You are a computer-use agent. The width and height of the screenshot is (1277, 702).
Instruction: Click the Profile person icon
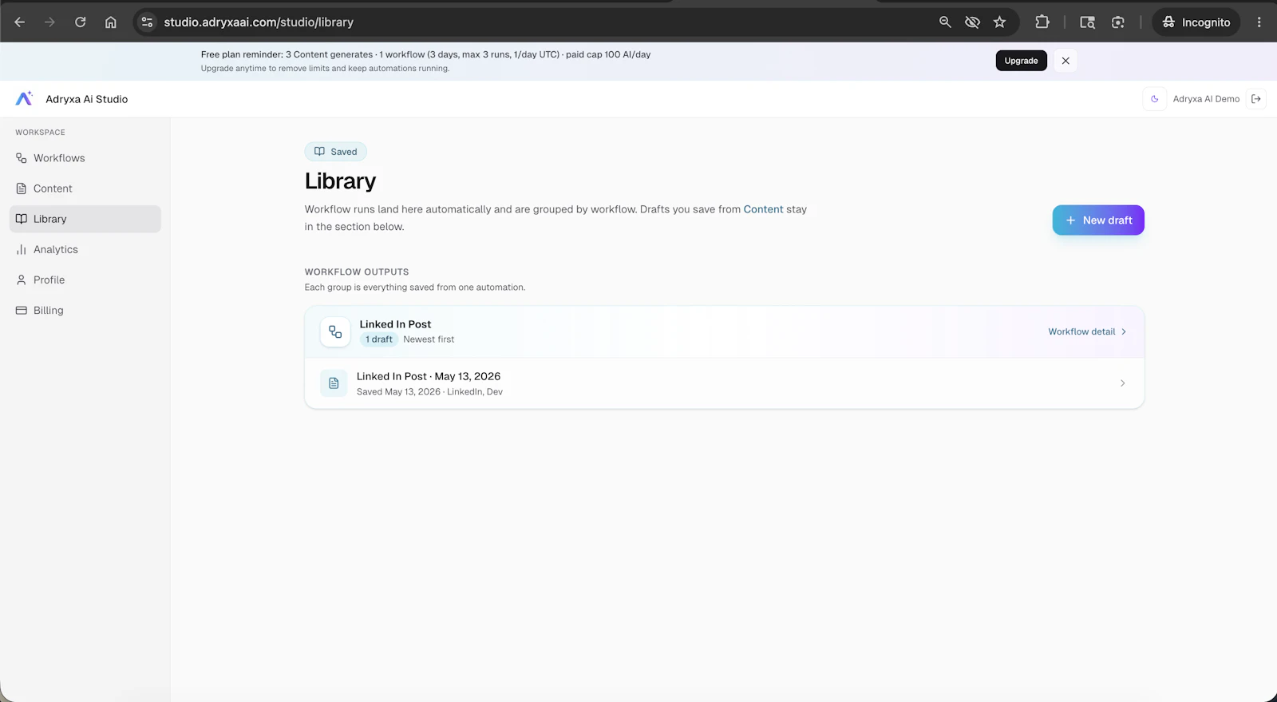[x=22, y=280]
